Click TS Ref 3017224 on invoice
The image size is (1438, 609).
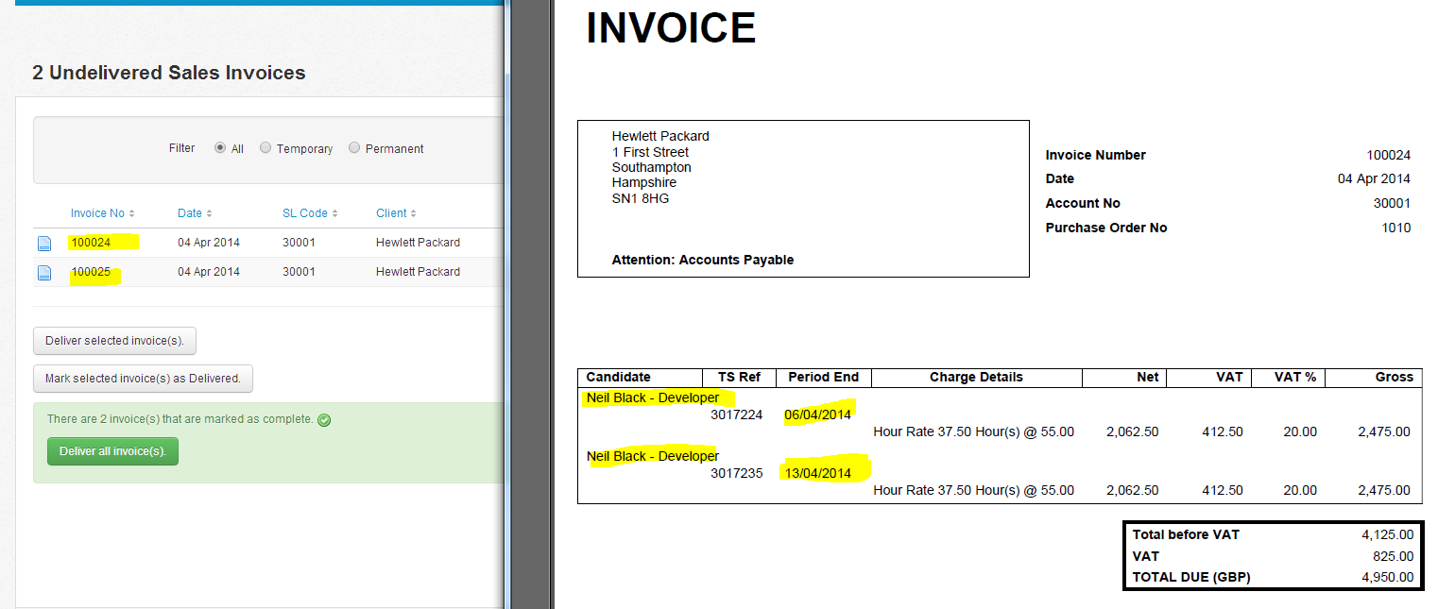(736, 414)
